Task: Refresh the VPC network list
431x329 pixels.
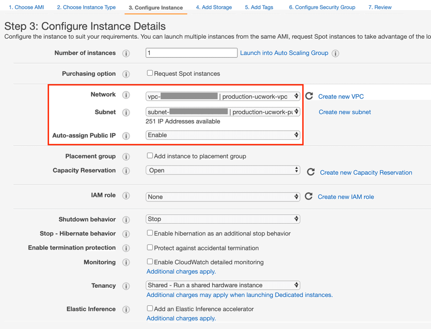Action: (309, 96)
